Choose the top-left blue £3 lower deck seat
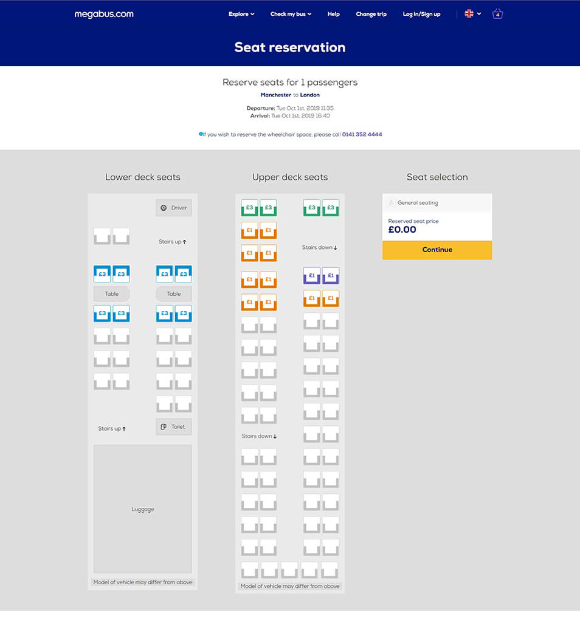 102,274
